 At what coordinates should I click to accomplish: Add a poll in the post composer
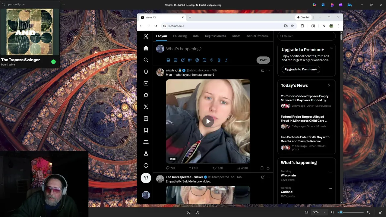coord(190,60)
